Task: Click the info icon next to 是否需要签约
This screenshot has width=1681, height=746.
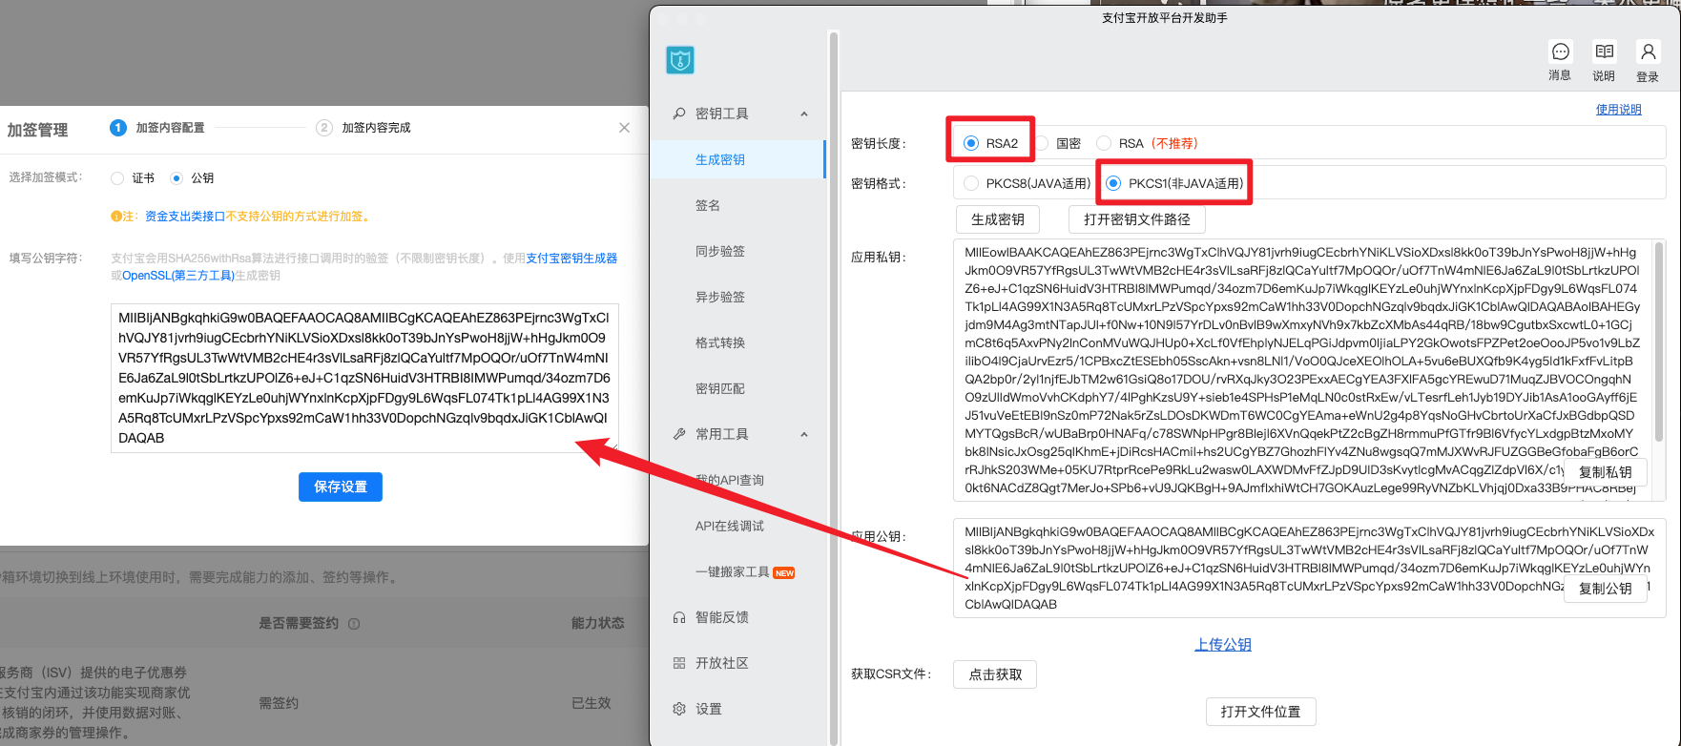Action: click(354, 624)
